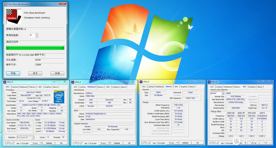Minimize the Memory CPU-Z window

click(190, 81)
